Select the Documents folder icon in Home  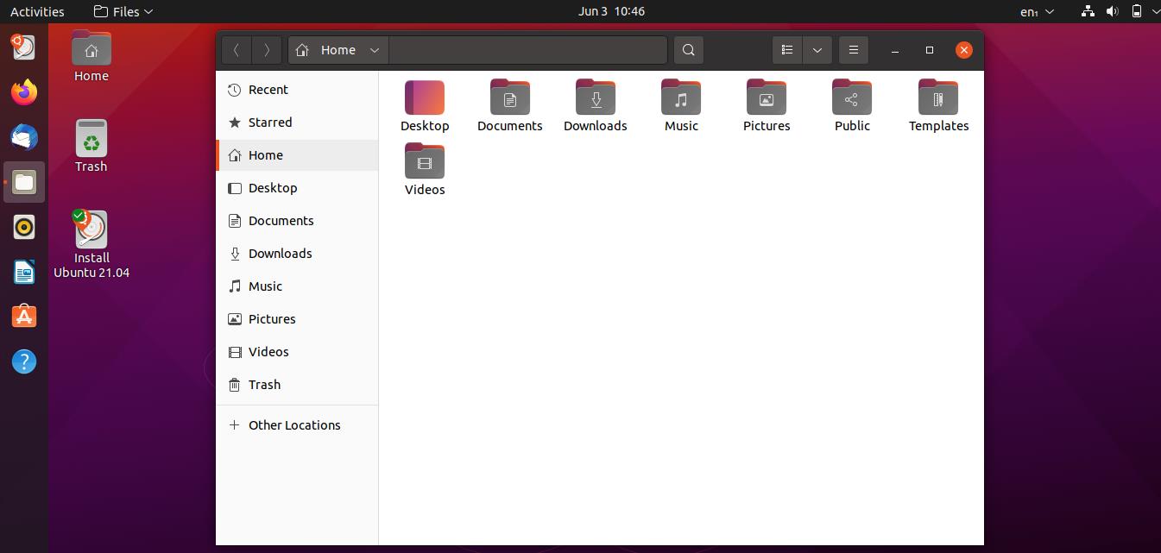[510, 97]
